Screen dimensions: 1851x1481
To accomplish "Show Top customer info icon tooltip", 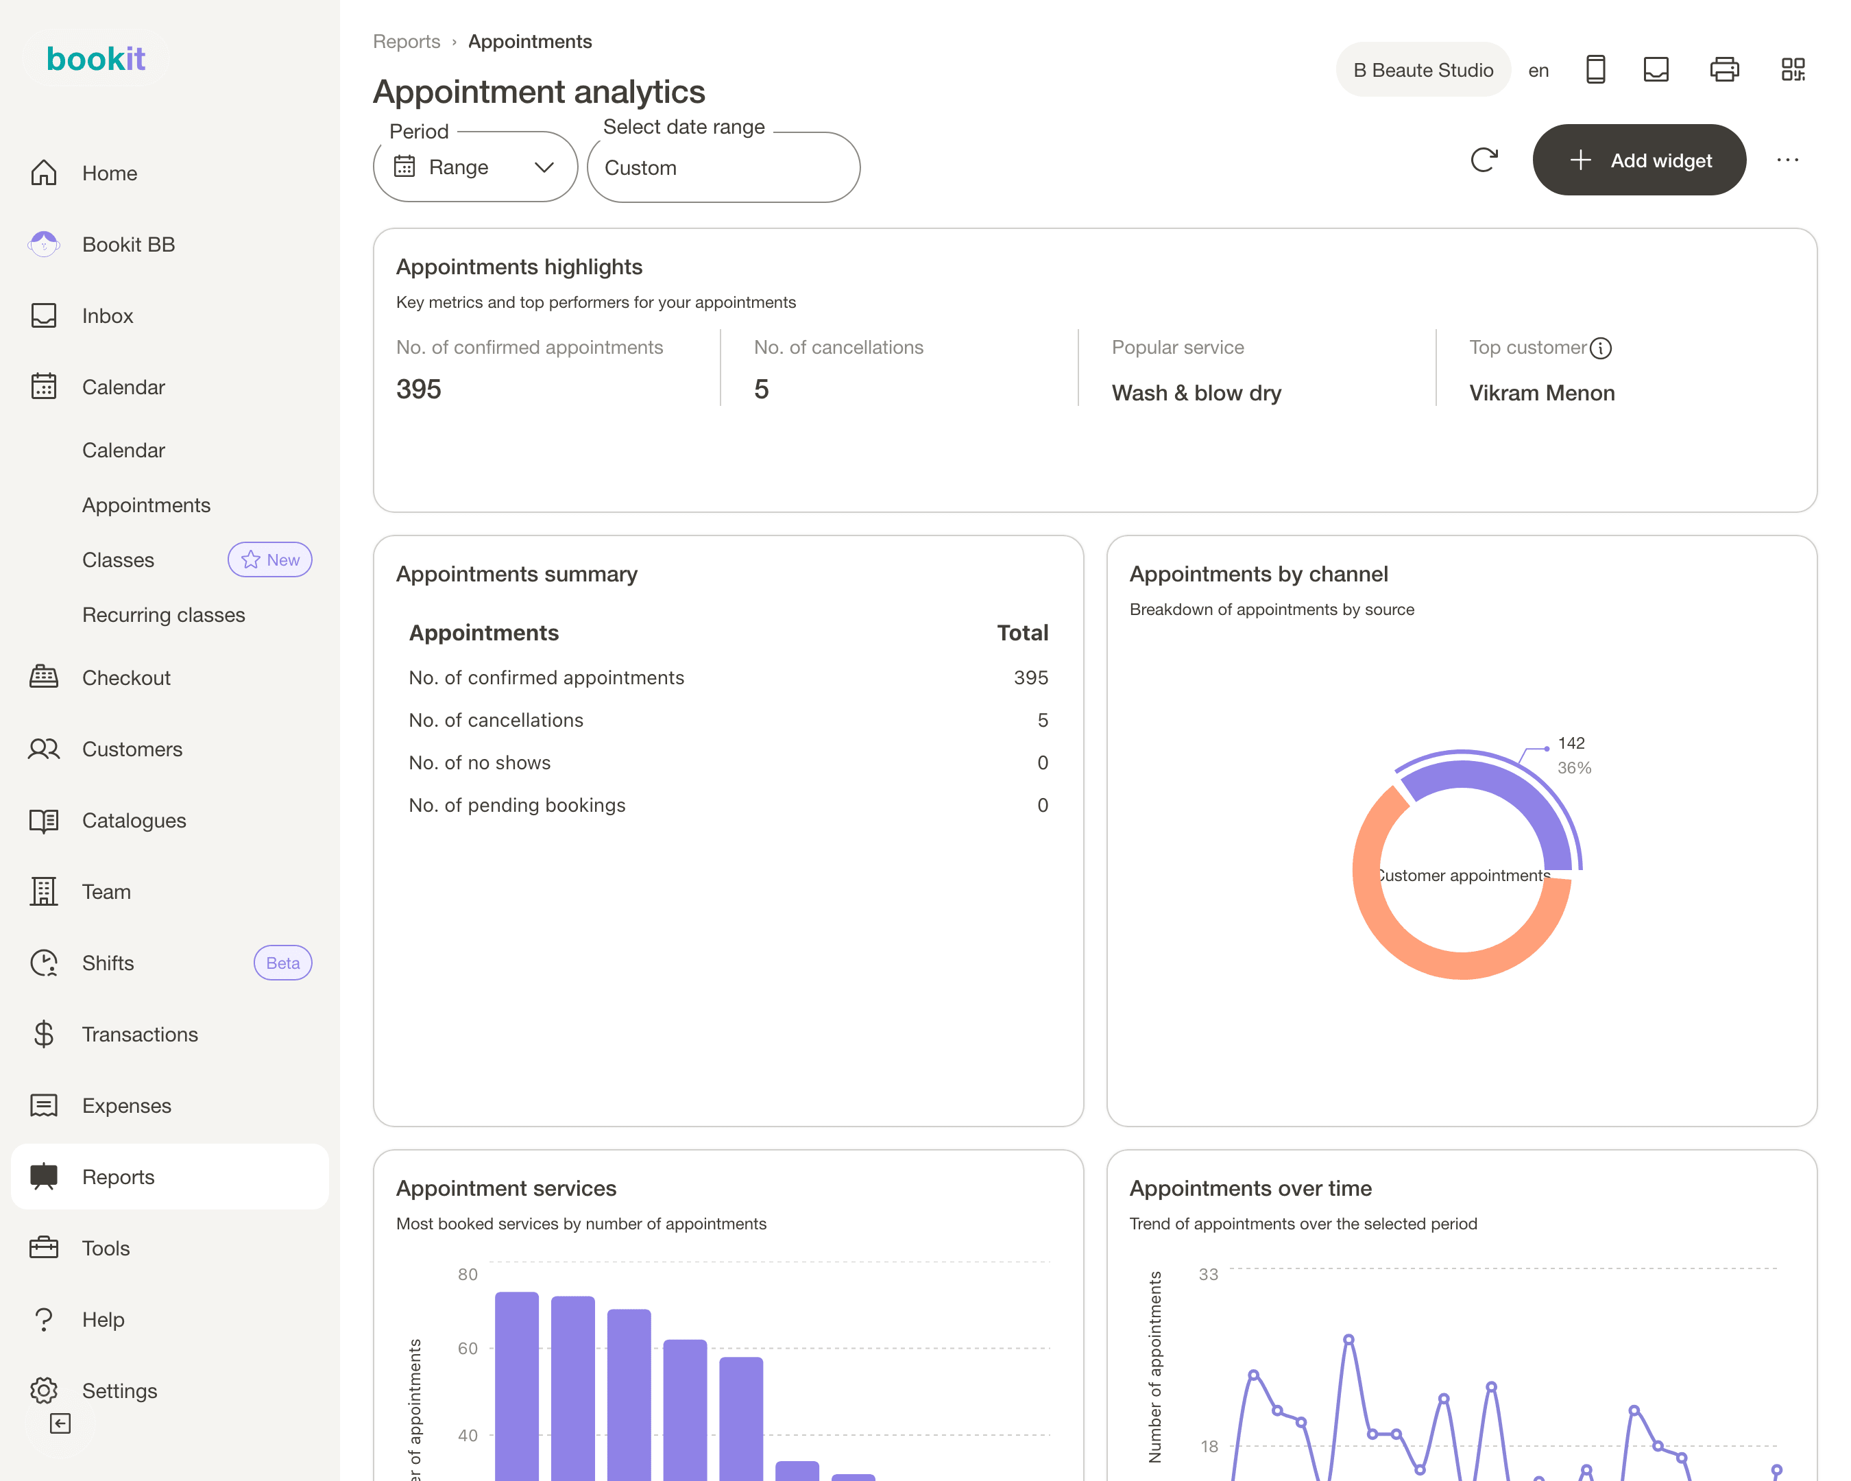I will pos(1600,348).
